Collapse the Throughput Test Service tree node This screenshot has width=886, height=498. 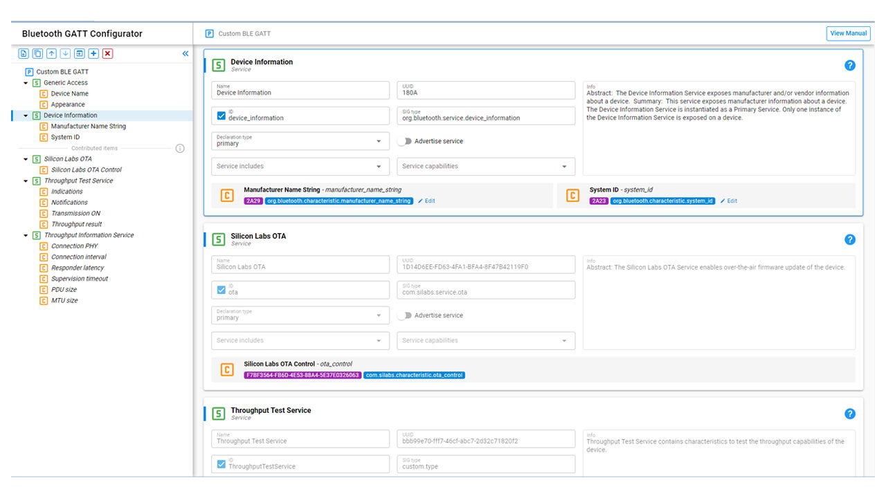(x=26, y=181)
